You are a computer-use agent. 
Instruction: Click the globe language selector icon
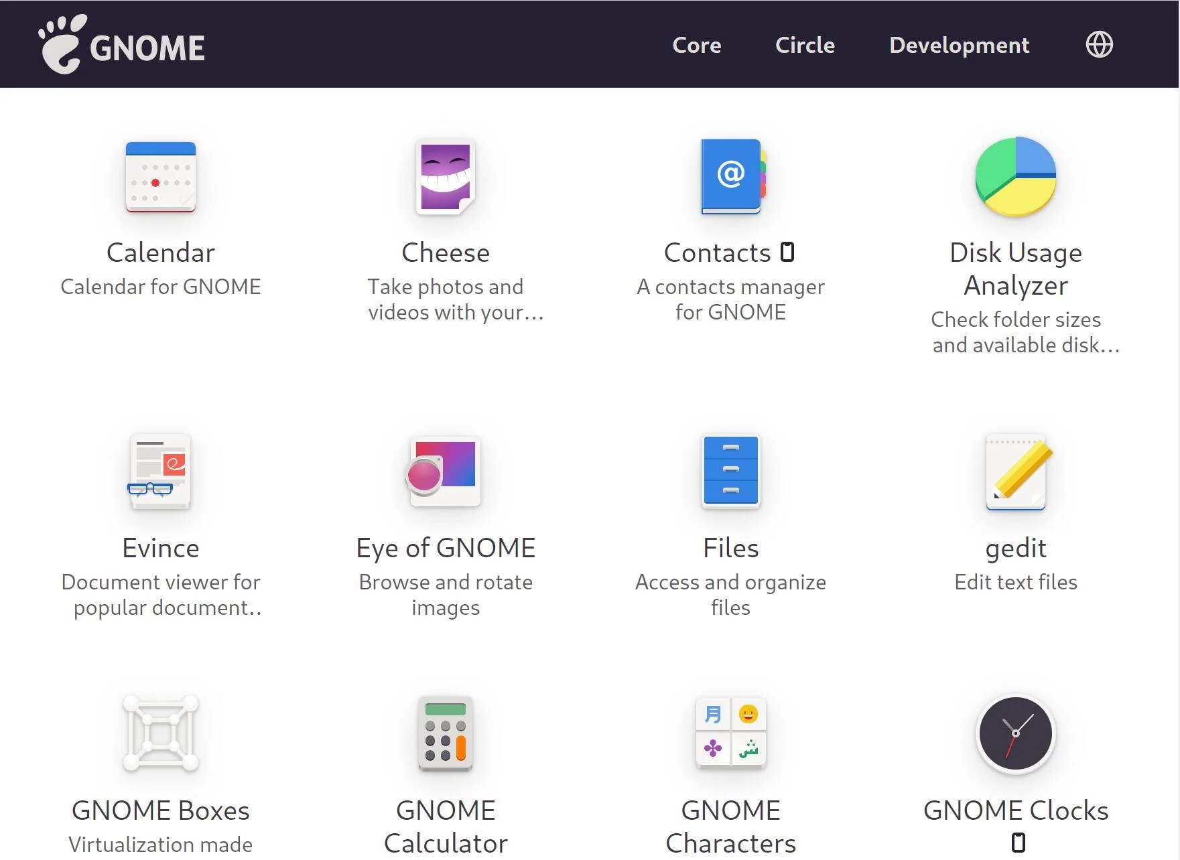[x=1098, y=44]
